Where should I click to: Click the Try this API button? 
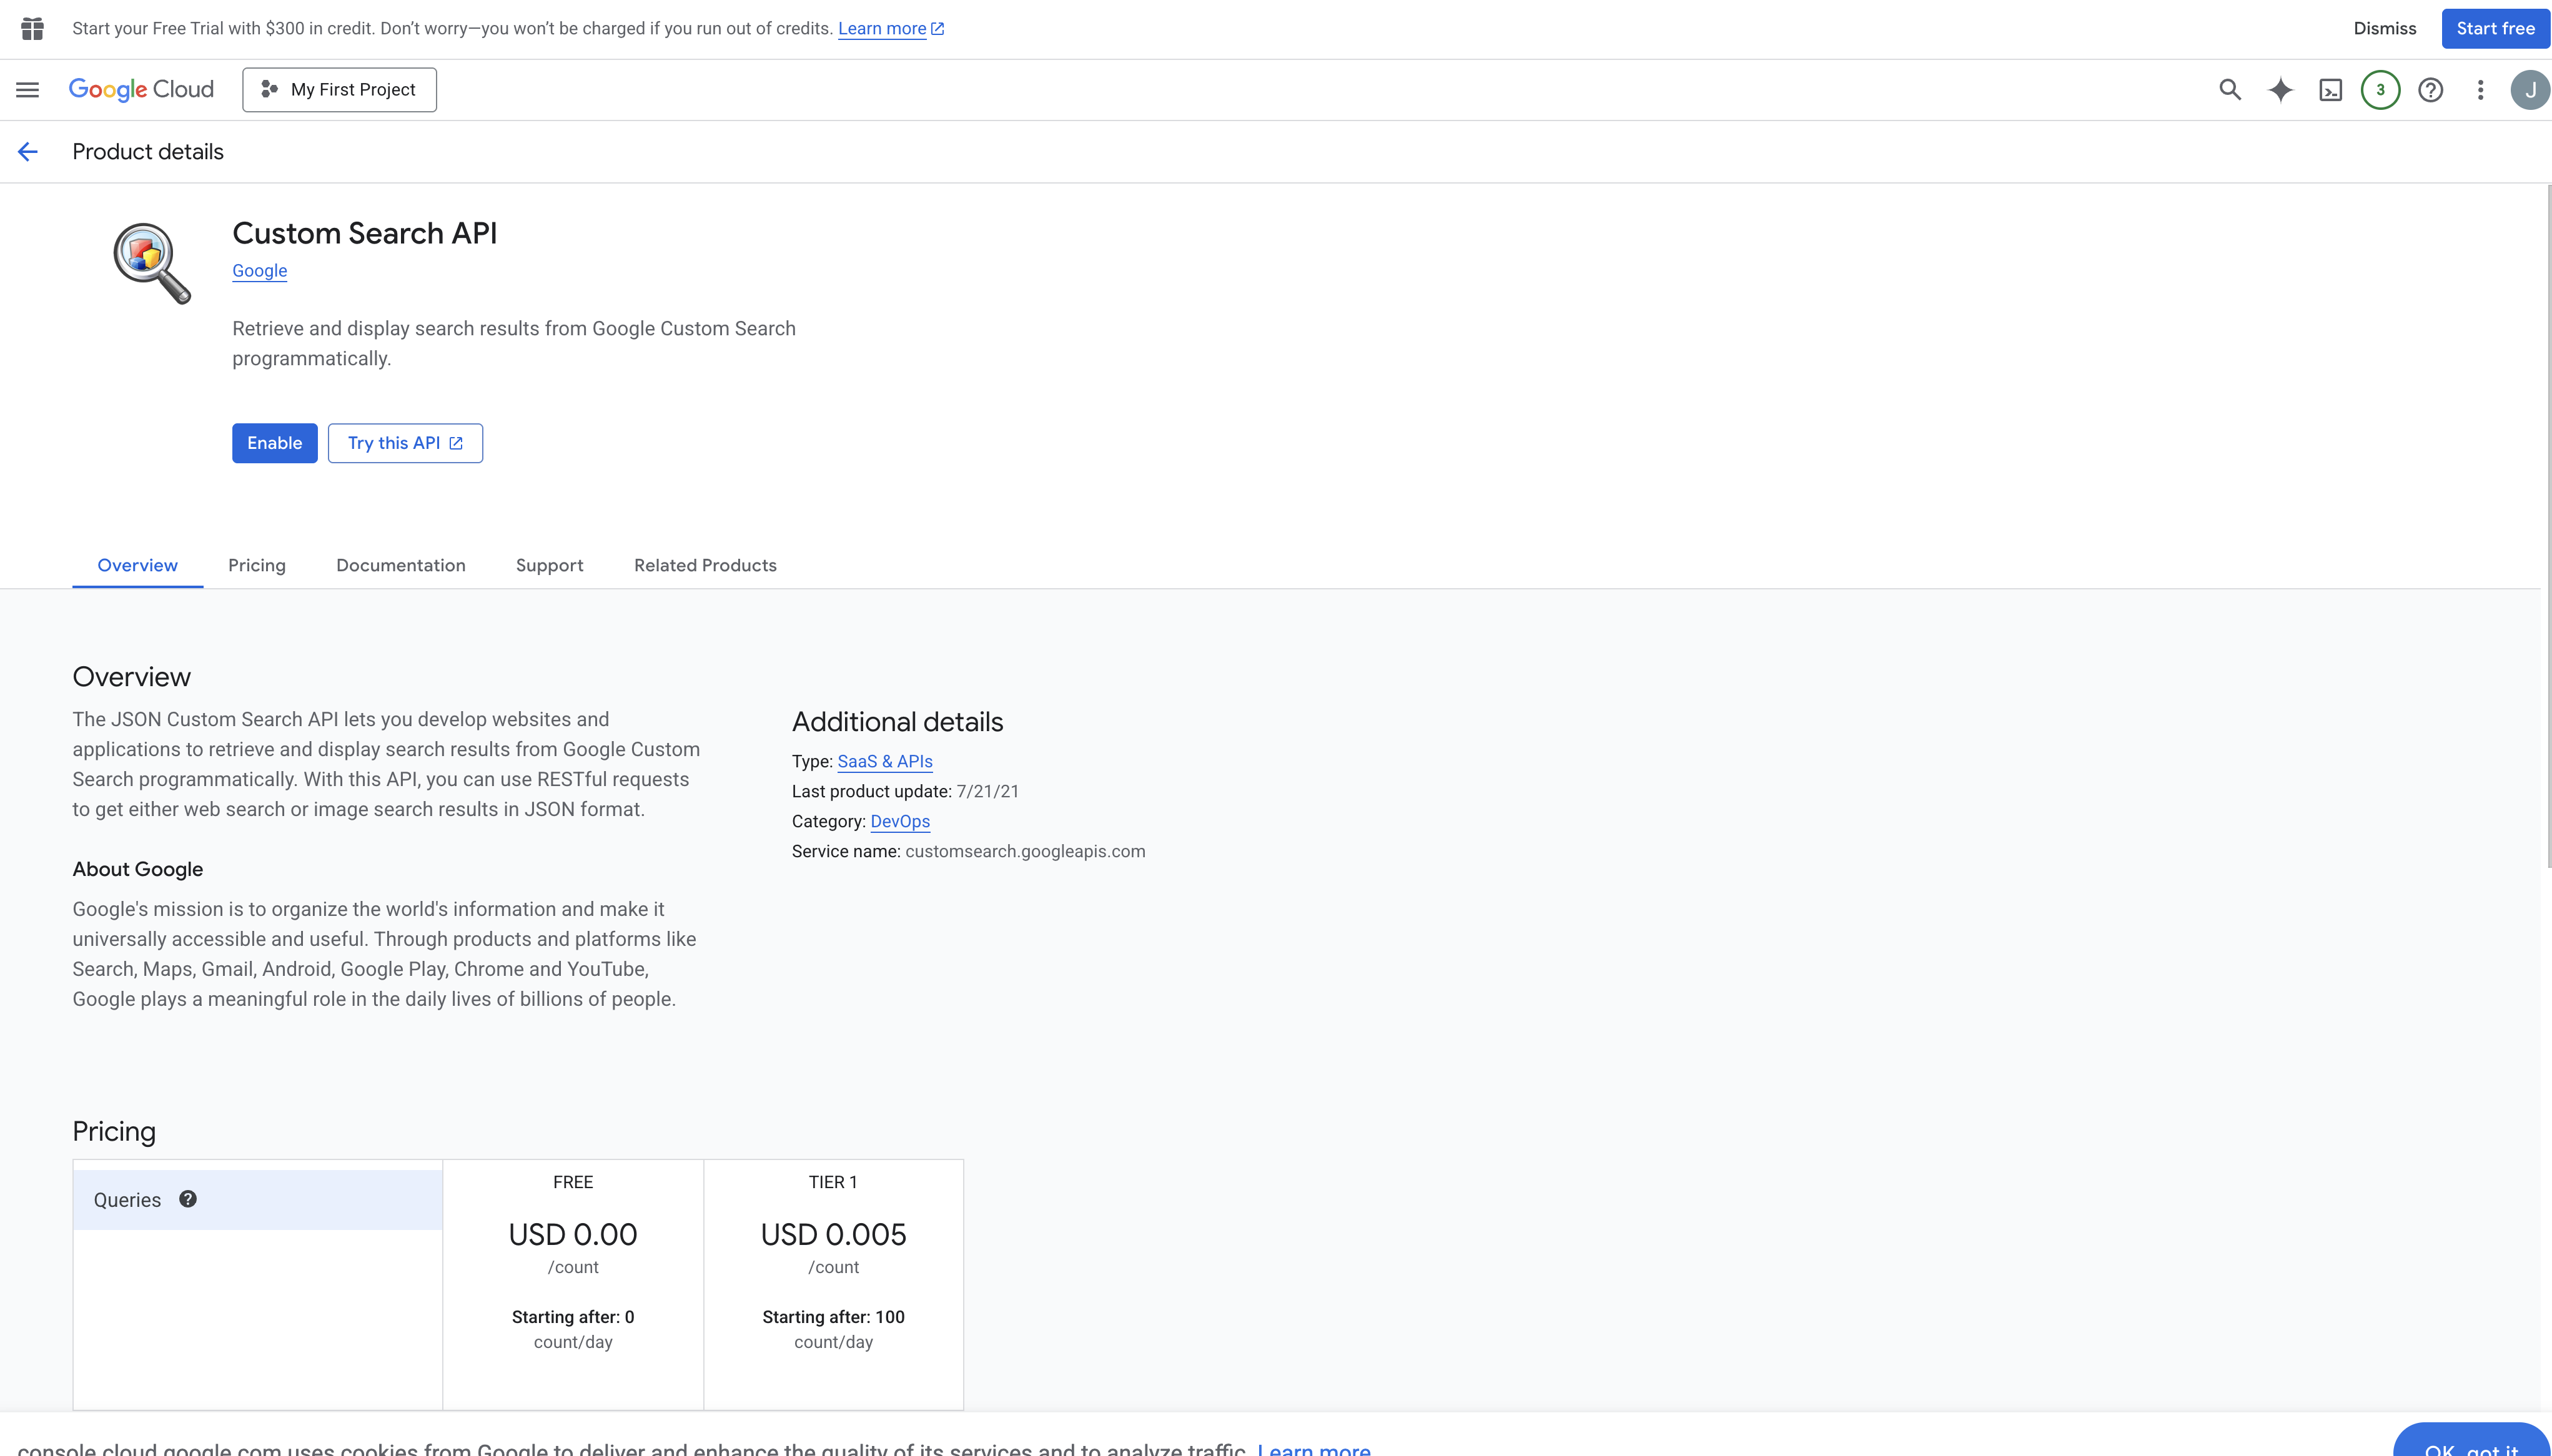[x=405, y=444]
